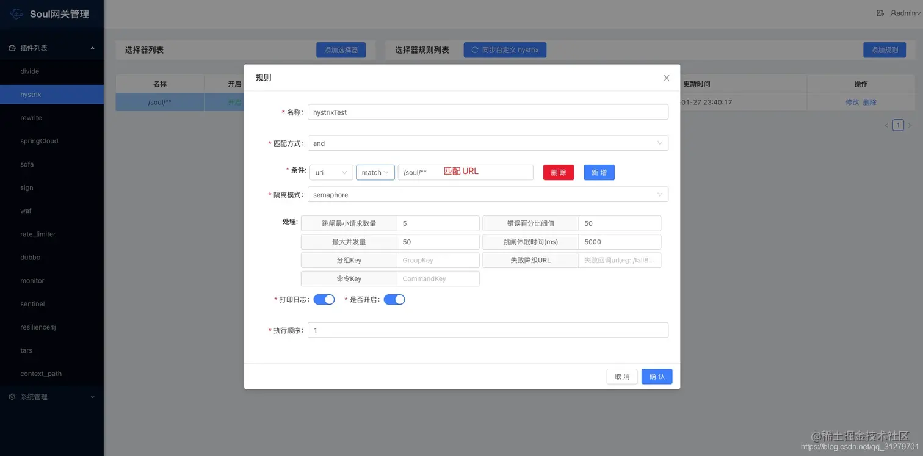The width and height of the screenshot is (923, 456).
Task: Open the rewrite plugin page
Action: (31, 118)
